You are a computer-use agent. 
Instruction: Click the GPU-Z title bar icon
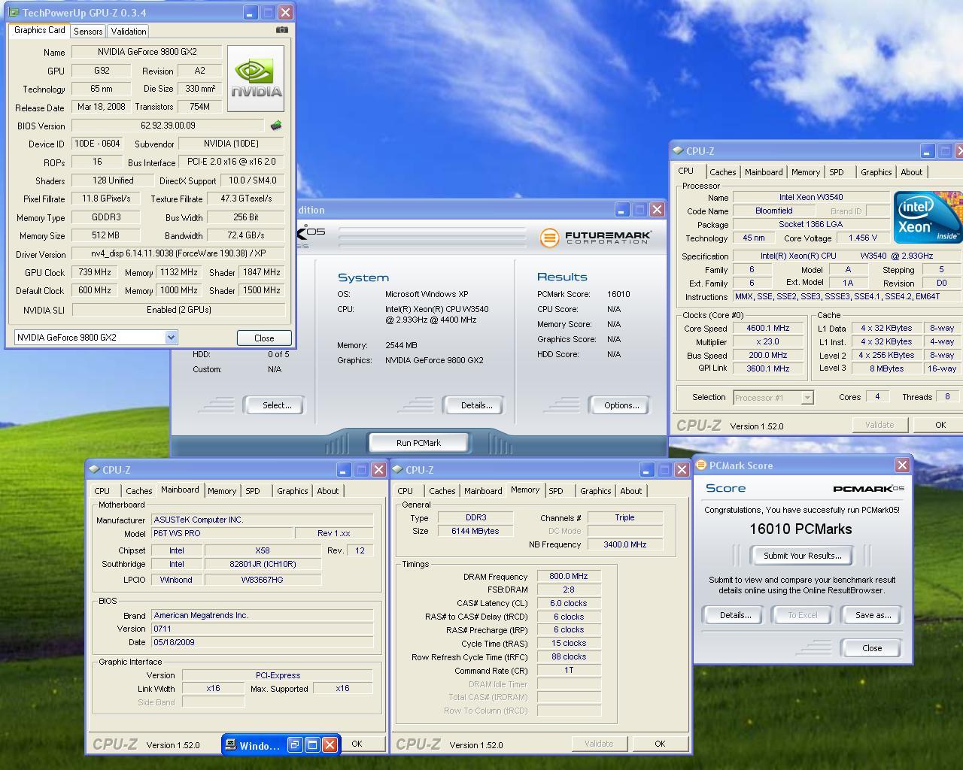[14, 13]
